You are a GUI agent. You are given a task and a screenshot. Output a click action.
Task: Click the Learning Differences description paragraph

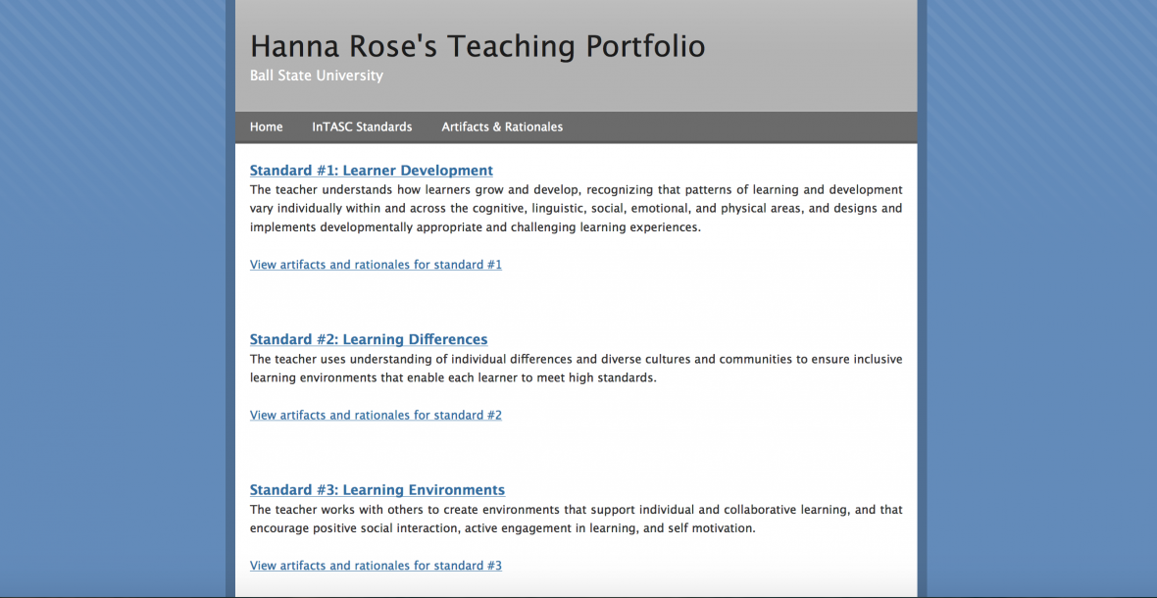576,369
